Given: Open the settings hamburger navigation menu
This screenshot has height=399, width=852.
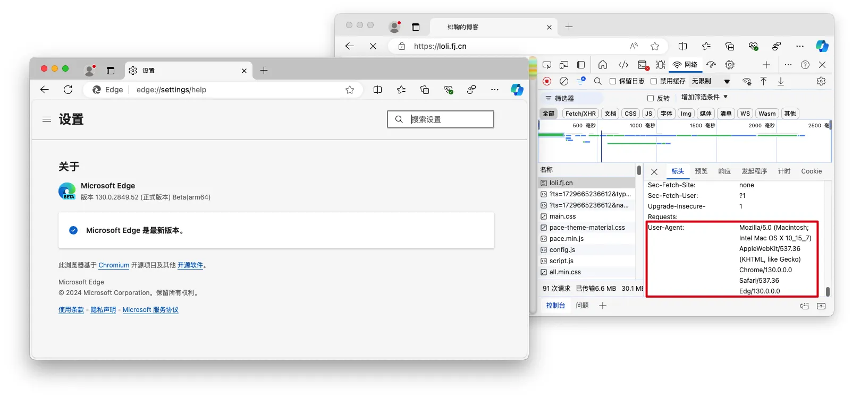Looking at the screenshot, I should 47,119.
